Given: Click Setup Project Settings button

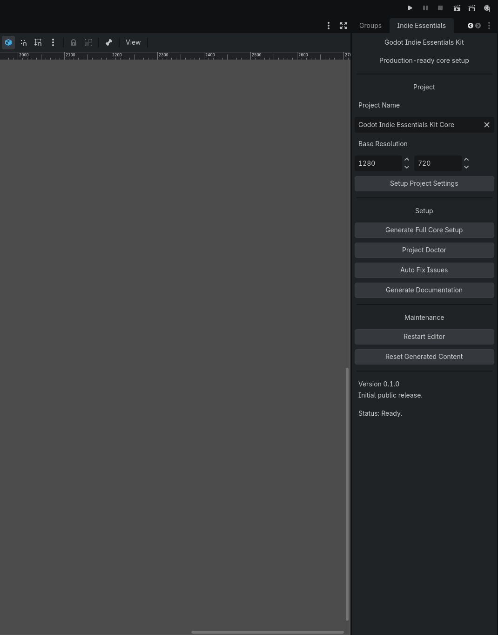Looking at the screenshot, I should click(x=424, y=183).
